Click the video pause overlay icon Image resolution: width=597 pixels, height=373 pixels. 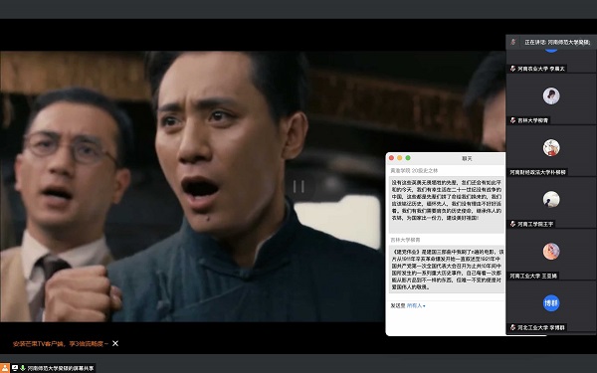point(298,187)
